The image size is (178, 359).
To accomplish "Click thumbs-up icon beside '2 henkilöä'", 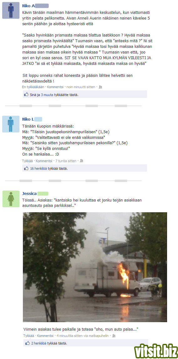I will coord(27,343).
